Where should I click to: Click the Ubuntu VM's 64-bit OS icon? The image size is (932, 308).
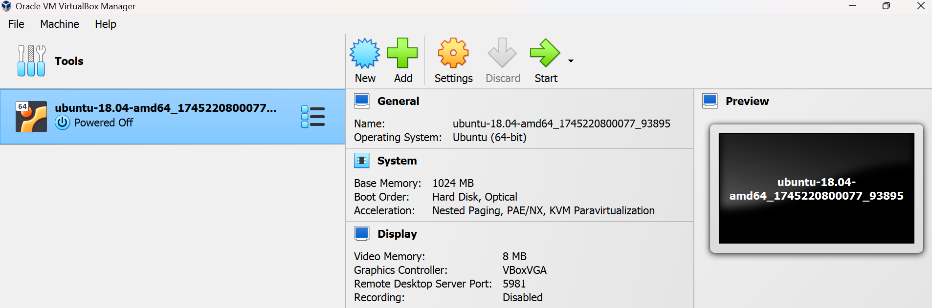click(x=31, y=117)
